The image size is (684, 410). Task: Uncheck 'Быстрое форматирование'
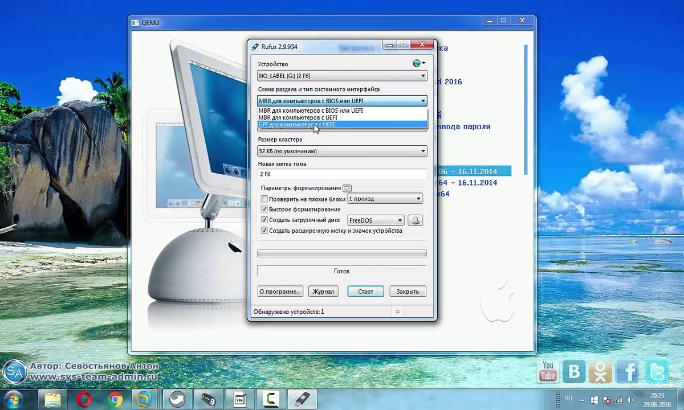tap(264, 210)
